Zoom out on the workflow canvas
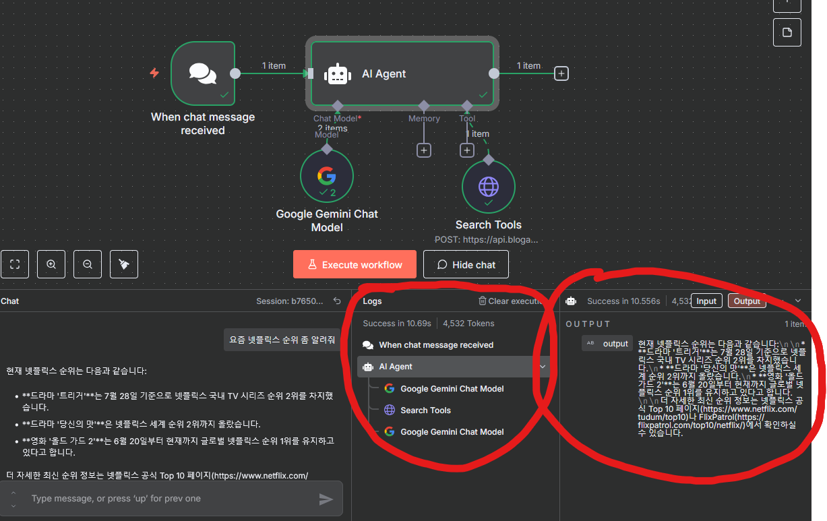Screen dimensions: 827x521 pos(88,264)
